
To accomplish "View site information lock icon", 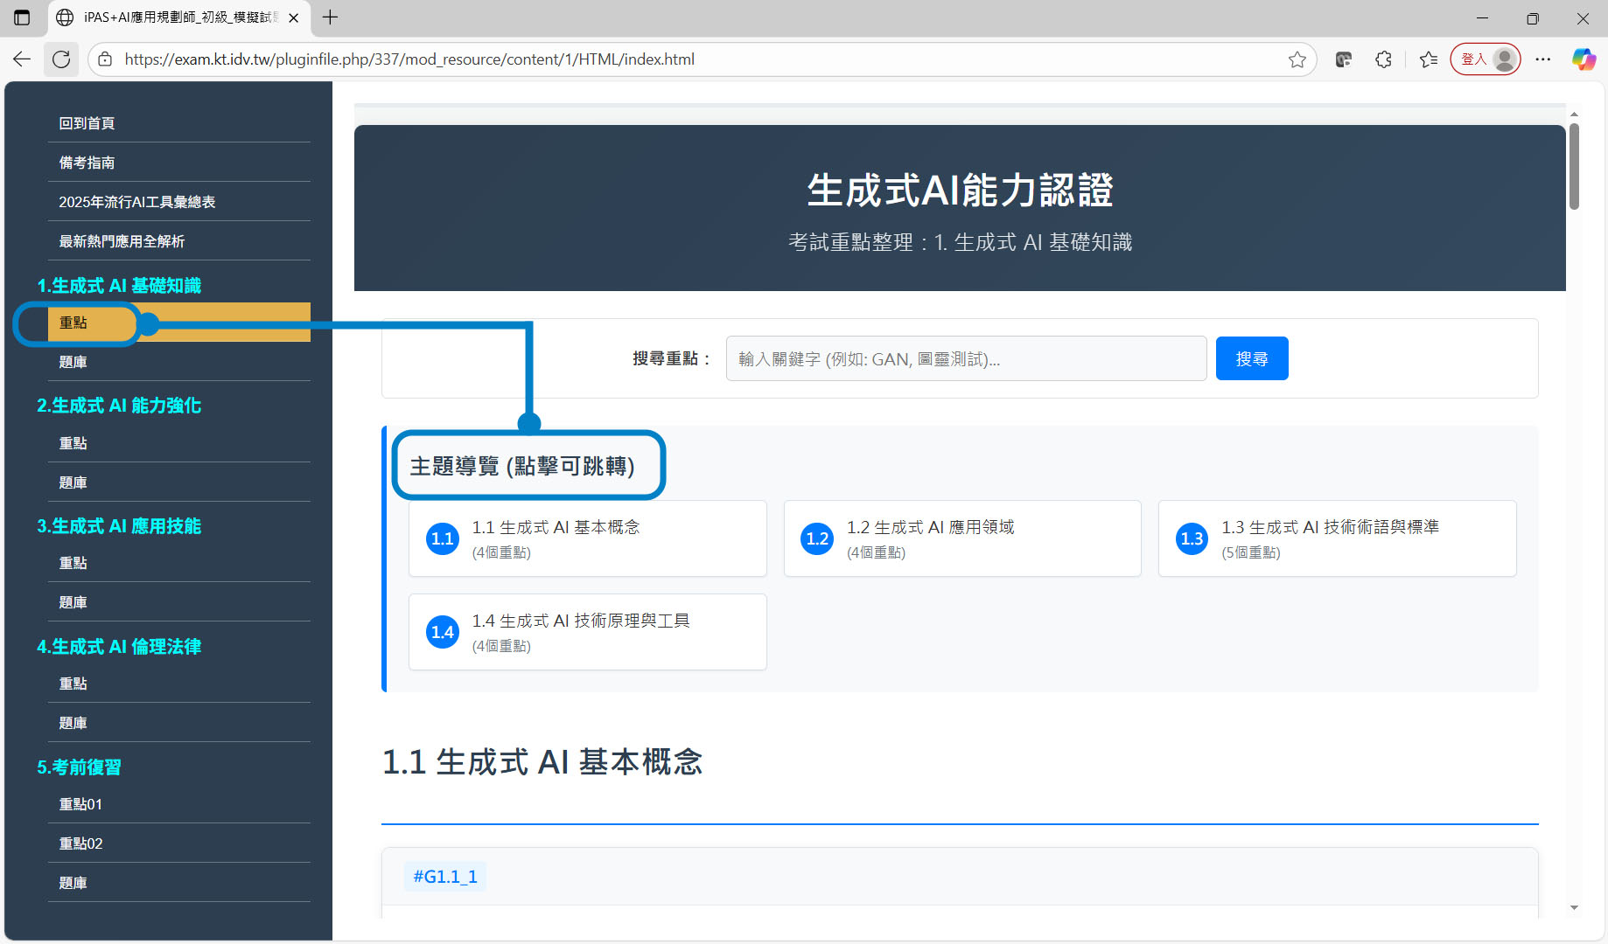I will (105, 59).
